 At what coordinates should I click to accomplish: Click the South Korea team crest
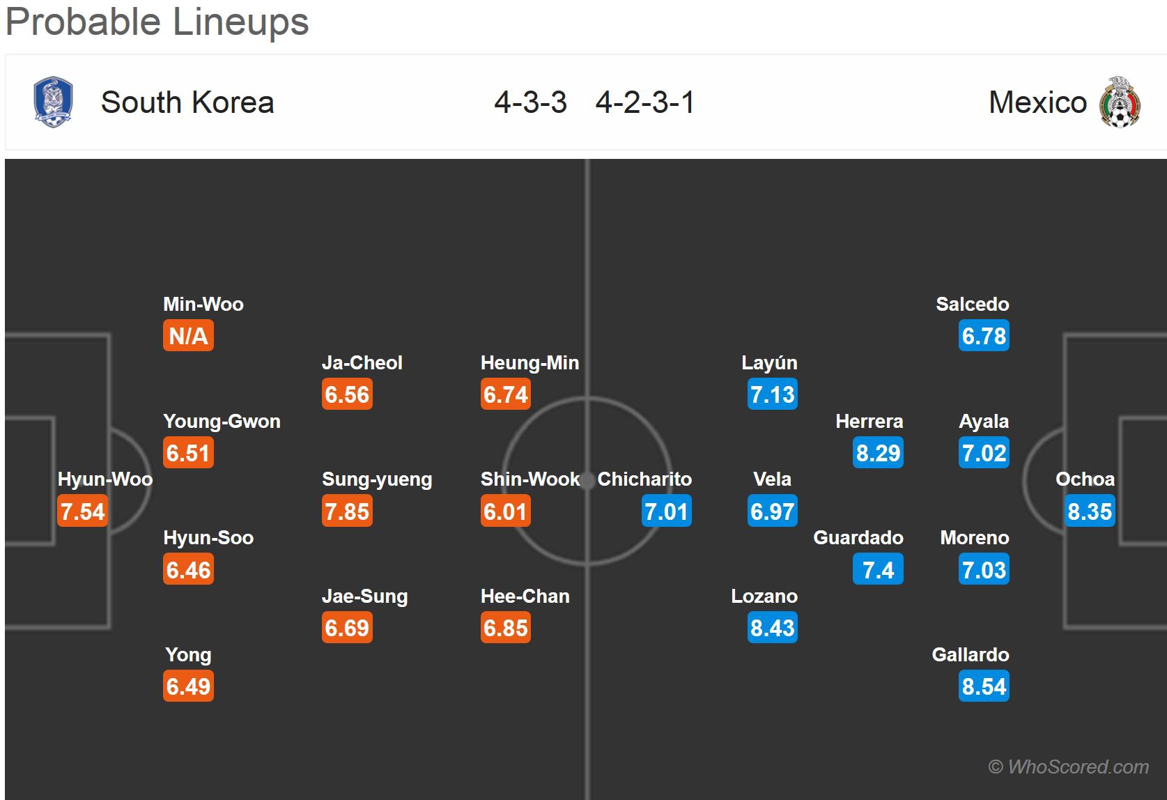coord(53,102)
